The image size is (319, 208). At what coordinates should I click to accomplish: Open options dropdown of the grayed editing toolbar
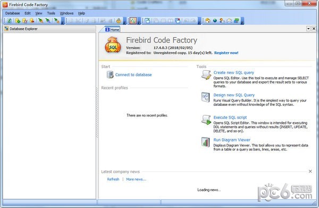tap(125, 21)
